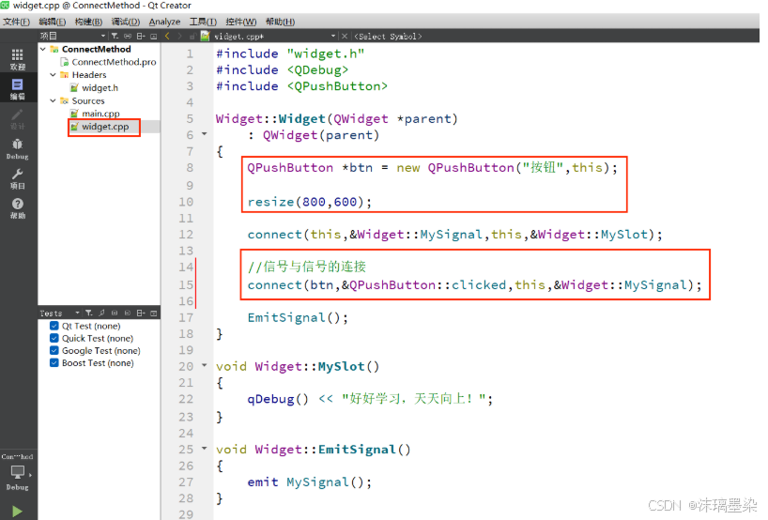
Task: Click the widget.cpp document icon in editor toolbar
Action: (x=206, y=36)
